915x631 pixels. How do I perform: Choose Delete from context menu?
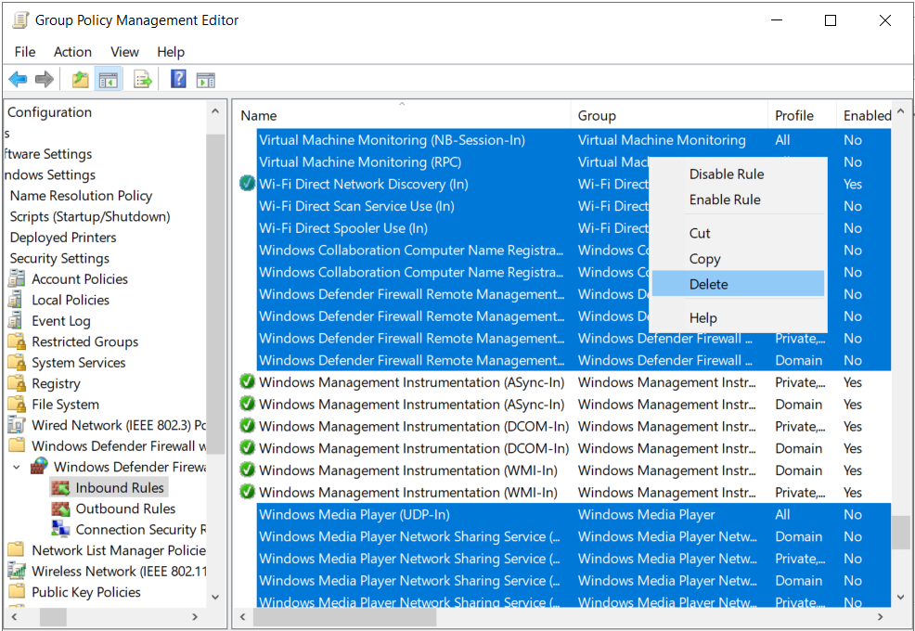tap(738, 284)
